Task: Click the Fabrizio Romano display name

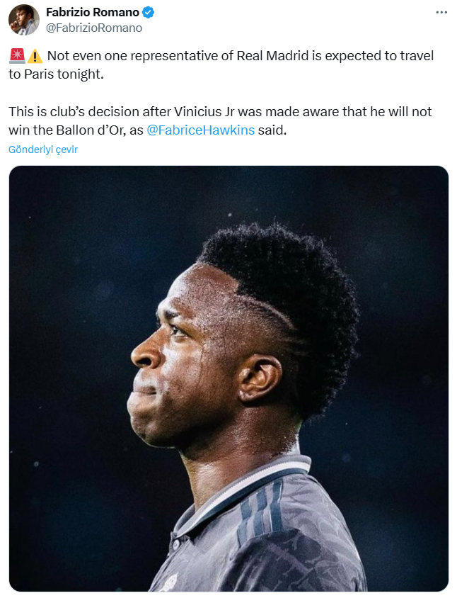Action: pos(92,13)
